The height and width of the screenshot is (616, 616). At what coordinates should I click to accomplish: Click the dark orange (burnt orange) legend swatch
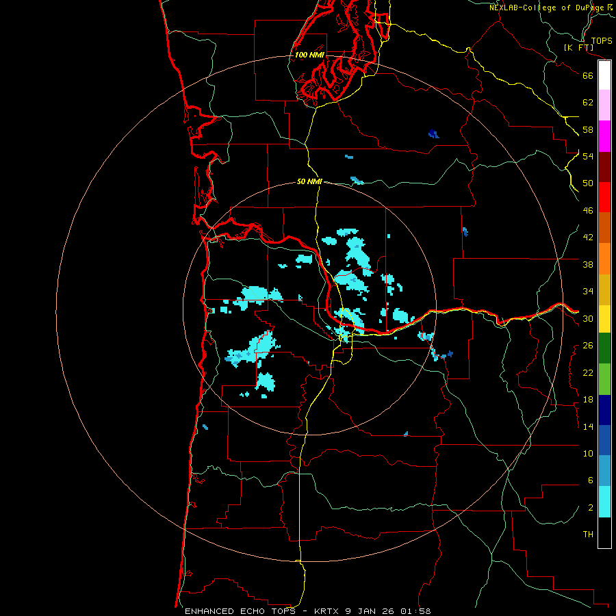click(x=604, y=227)
